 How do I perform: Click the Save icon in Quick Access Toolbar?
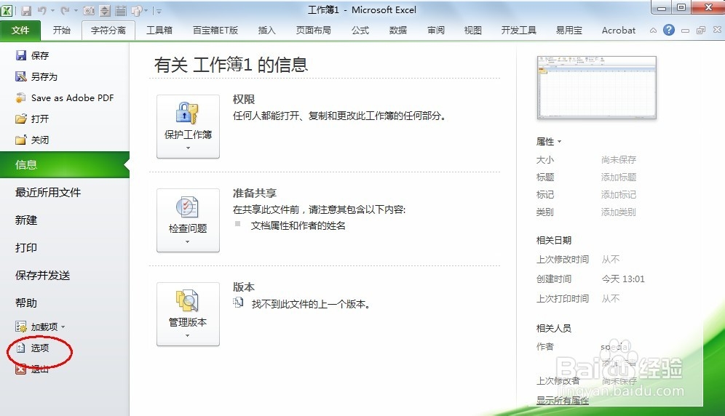[26, 10]
